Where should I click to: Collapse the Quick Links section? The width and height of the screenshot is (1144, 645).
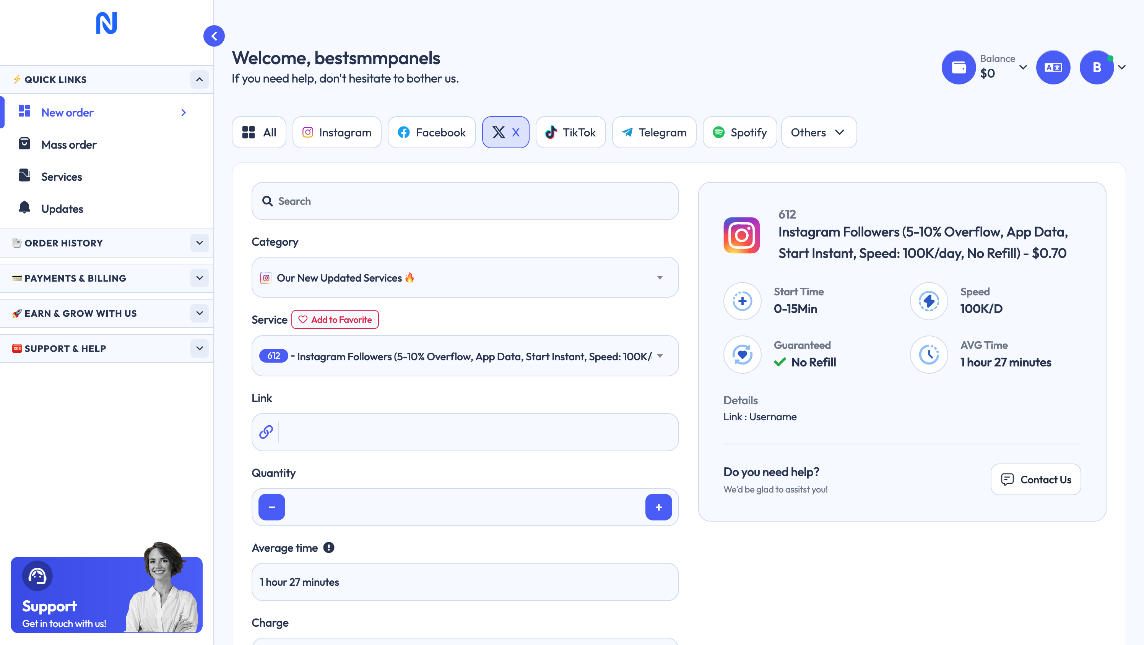200,79
